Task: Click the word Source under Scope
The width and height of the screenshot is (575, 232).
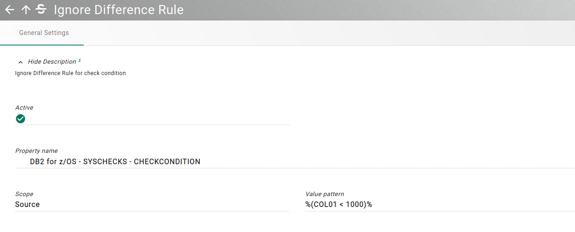Action: 27,204
